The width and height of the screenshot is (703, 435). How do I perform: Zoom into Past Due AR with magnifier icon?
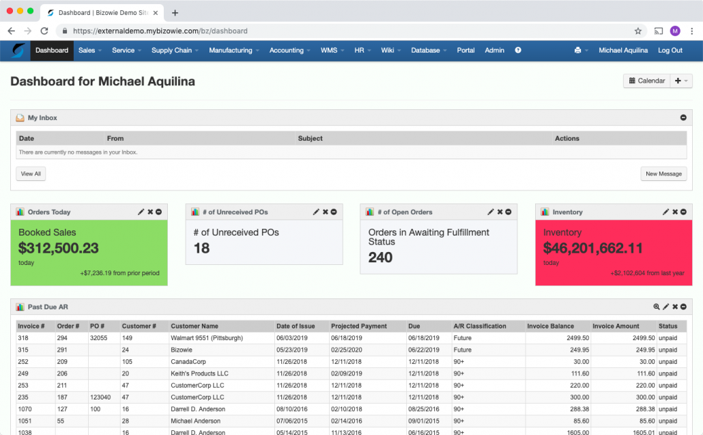pos(657,307)
